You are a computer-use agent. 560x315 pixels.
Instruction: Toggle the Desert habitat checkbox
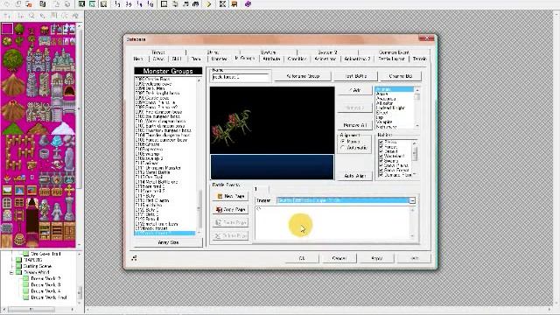[381, 151]
